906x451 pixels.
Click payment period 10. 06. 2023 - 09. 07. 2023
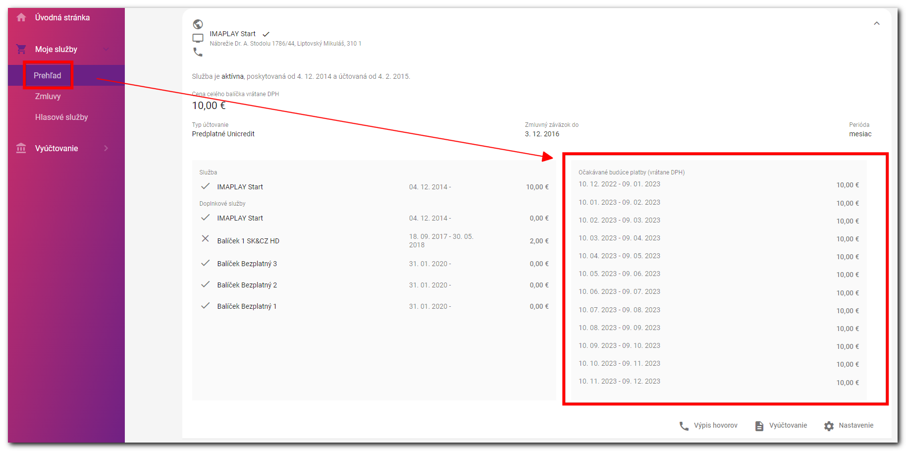619,291
